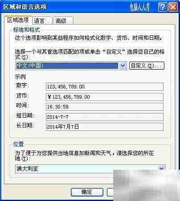
Task: Expand the 澳大利亚 location dropdown arrow
Action: coord(162,168)
